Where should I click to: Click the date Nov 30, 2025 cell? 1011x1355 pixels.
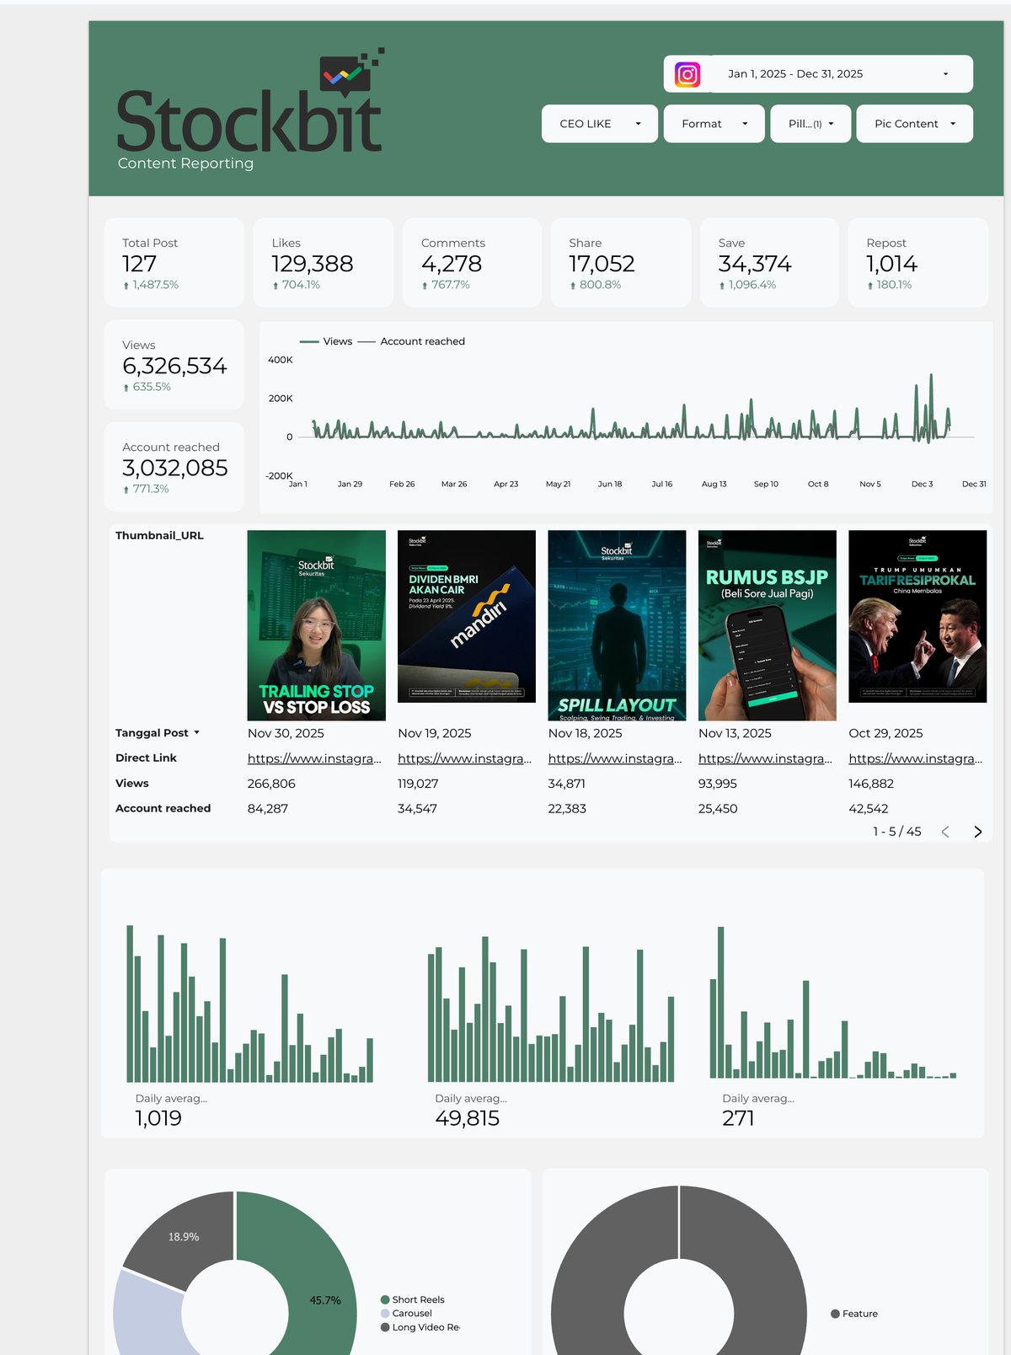click(x=286, y=733)
